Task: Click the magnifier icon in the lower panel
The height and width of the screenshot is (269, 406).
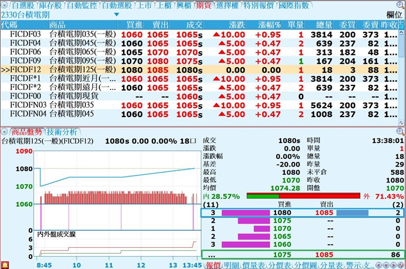Action: pos(400,131)
